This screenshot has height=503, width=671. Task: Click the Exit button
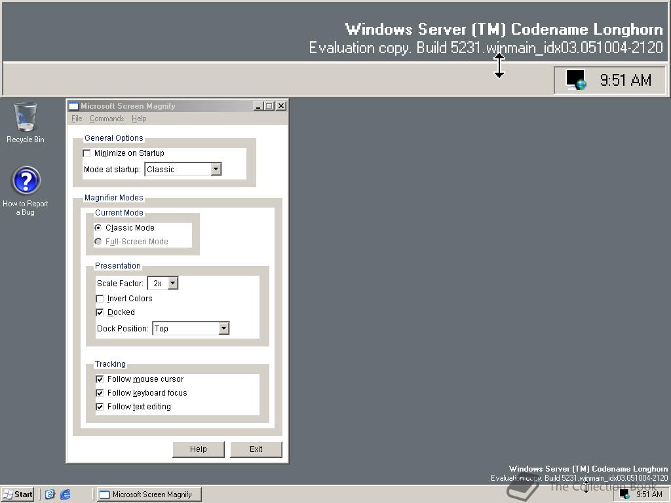256,449
